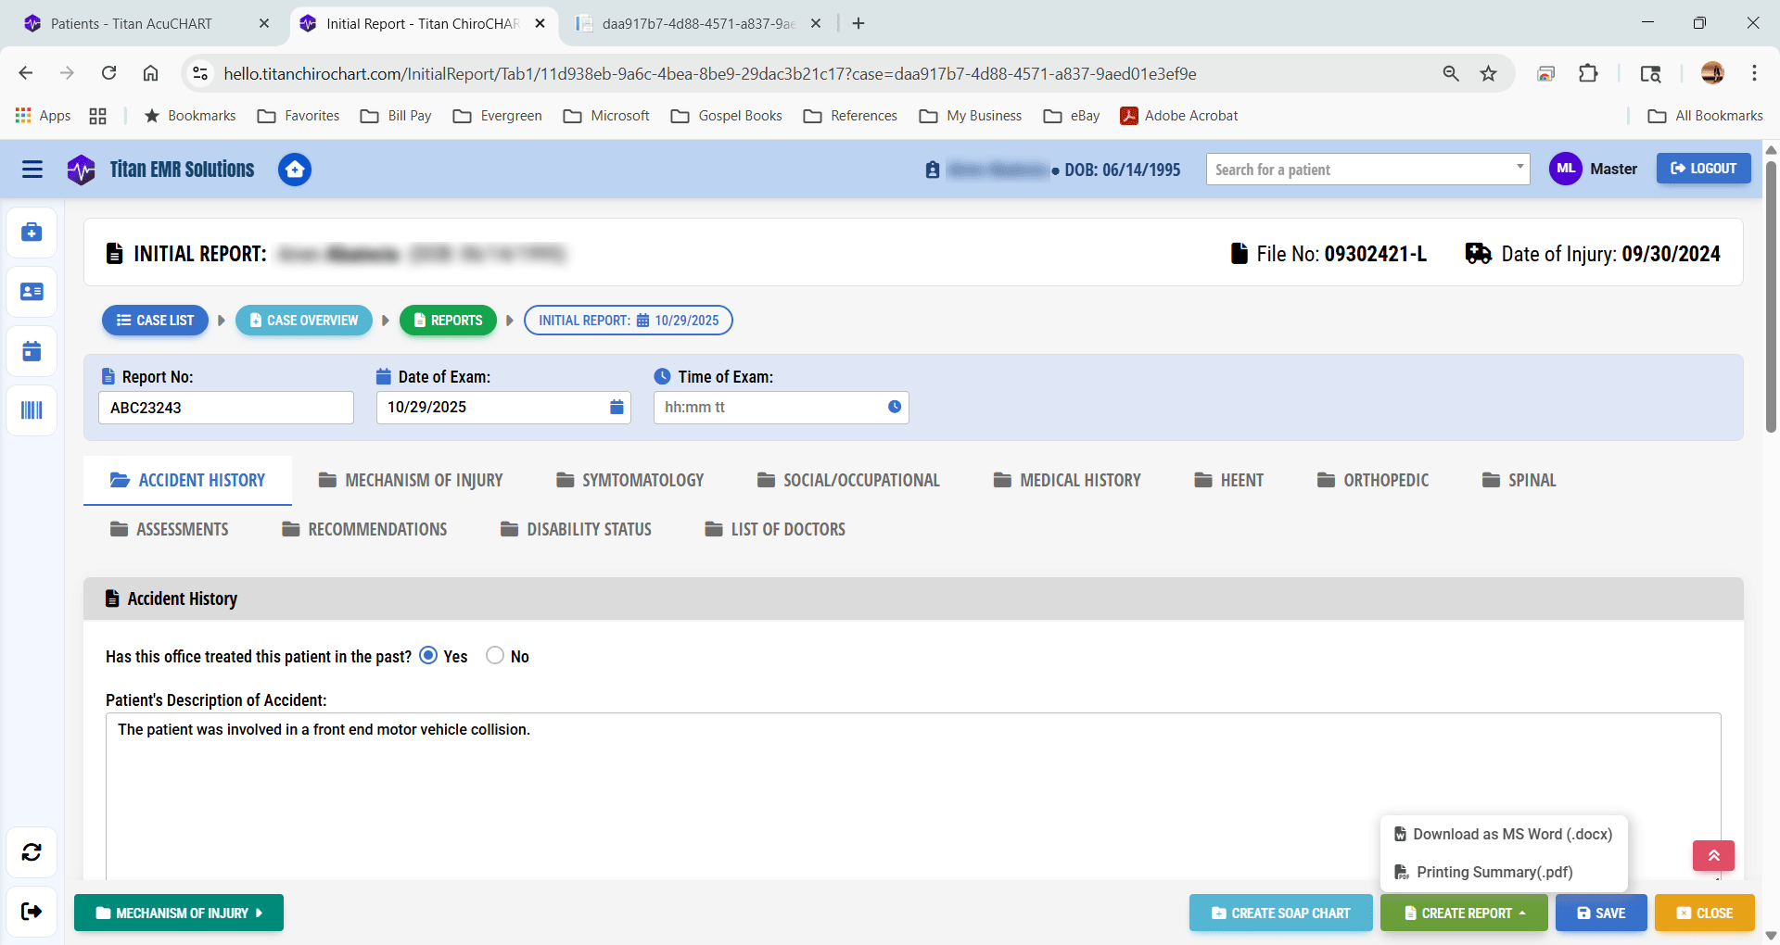Click the calendar icon in the left sidebar

tap(32, 350)
